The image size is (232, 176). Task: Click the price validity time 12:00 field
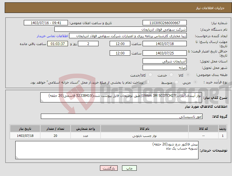coord(120,53)
